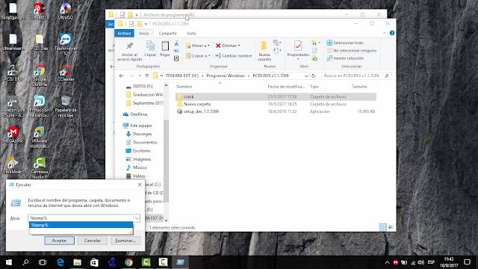Click TOSHIBA EXT (H:) breadcrumb
Screen dimensions: 478x269
coord(182,75)
